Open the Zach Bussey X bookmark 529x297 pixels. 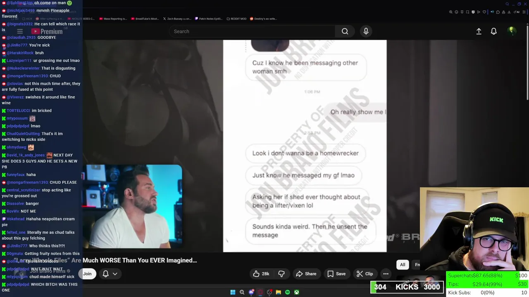tap(177, 19)
